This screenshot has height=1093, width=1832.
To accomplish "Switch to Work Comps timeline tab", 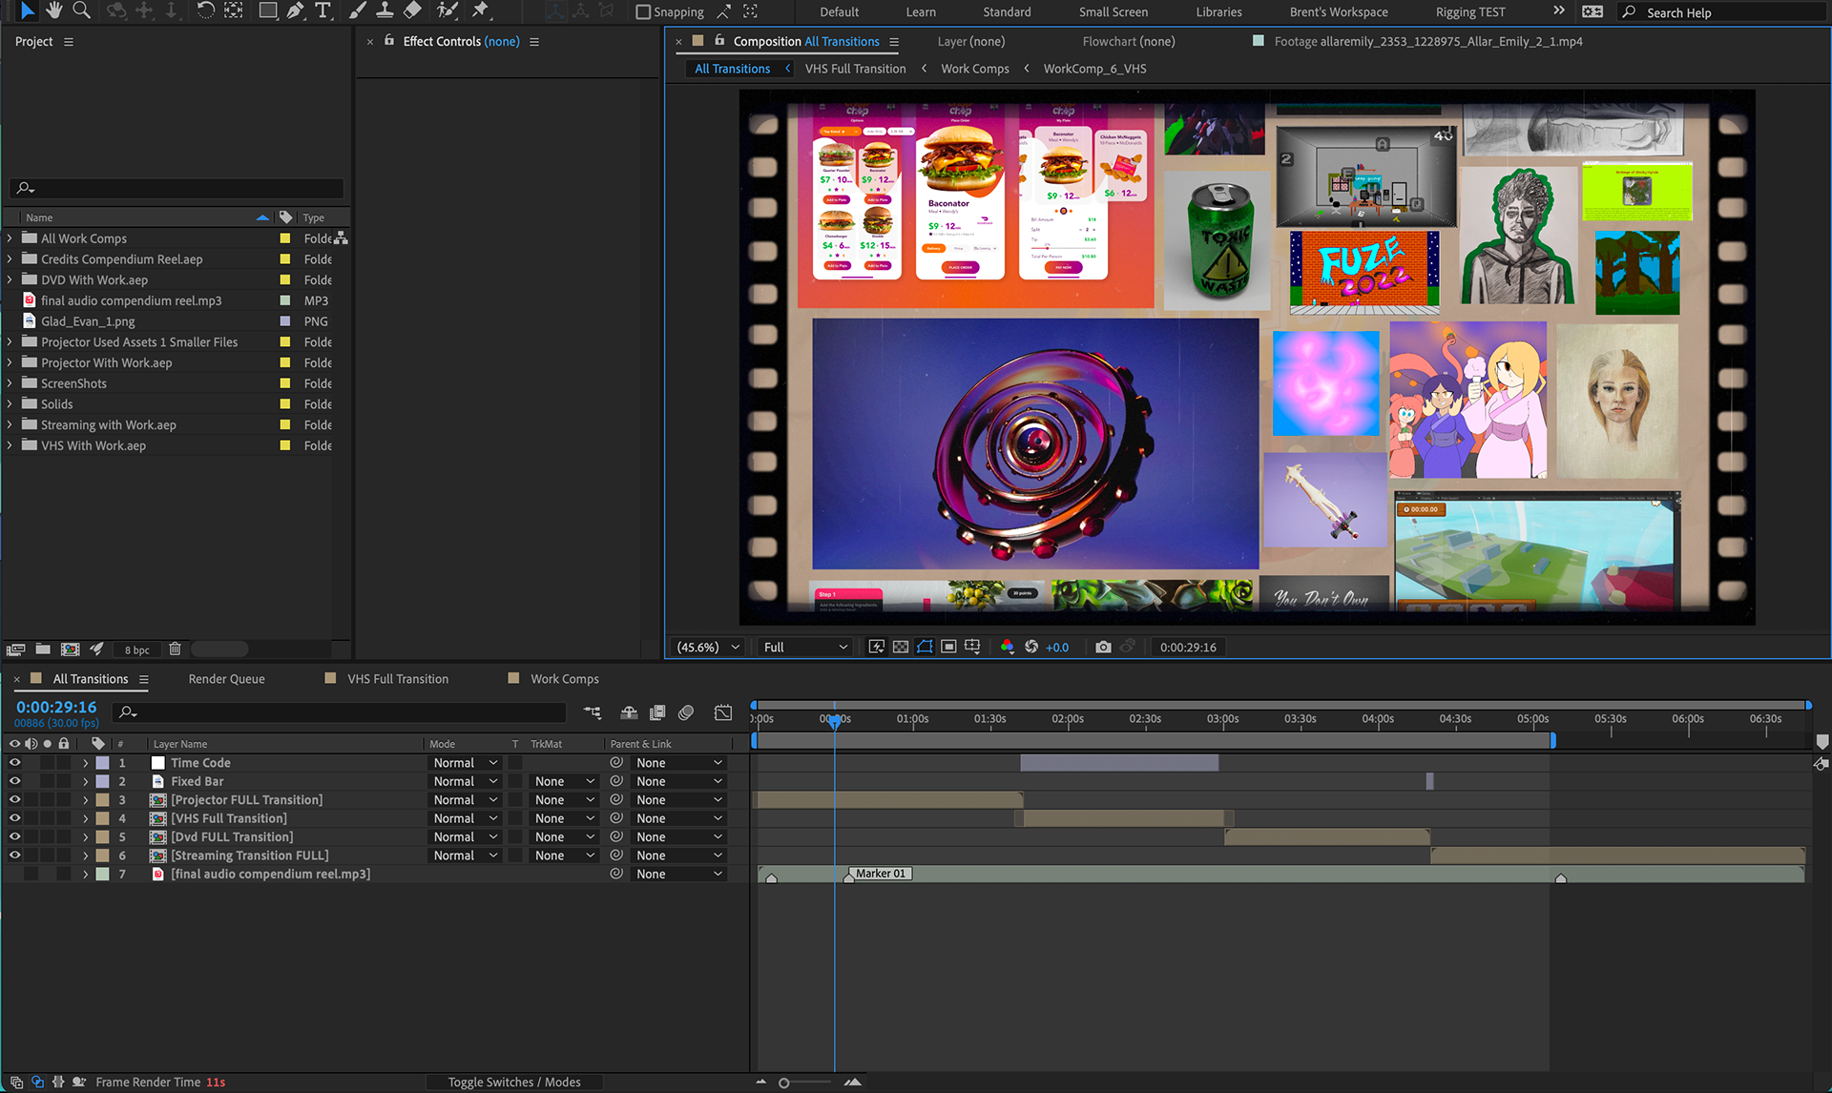I will [565, 679].
